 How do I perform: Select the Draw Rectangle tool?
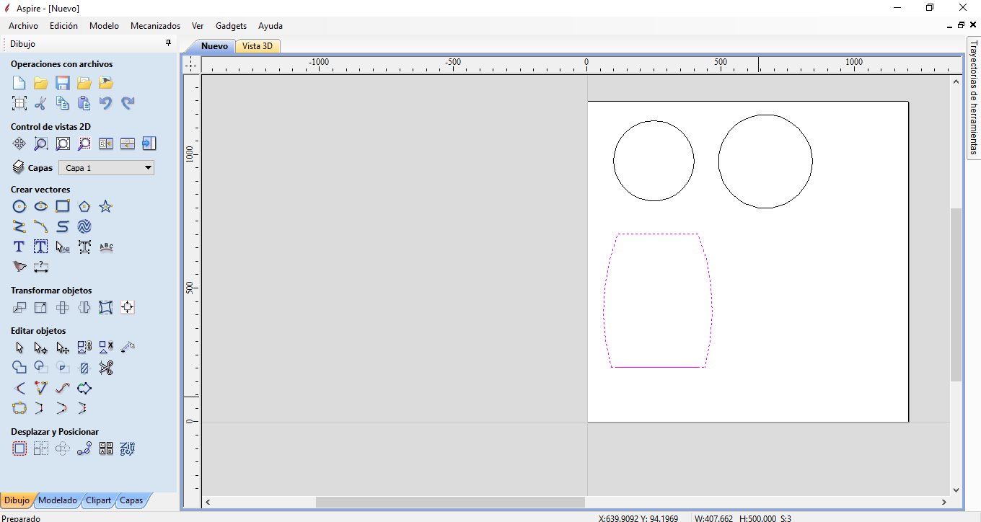point(63,207)
